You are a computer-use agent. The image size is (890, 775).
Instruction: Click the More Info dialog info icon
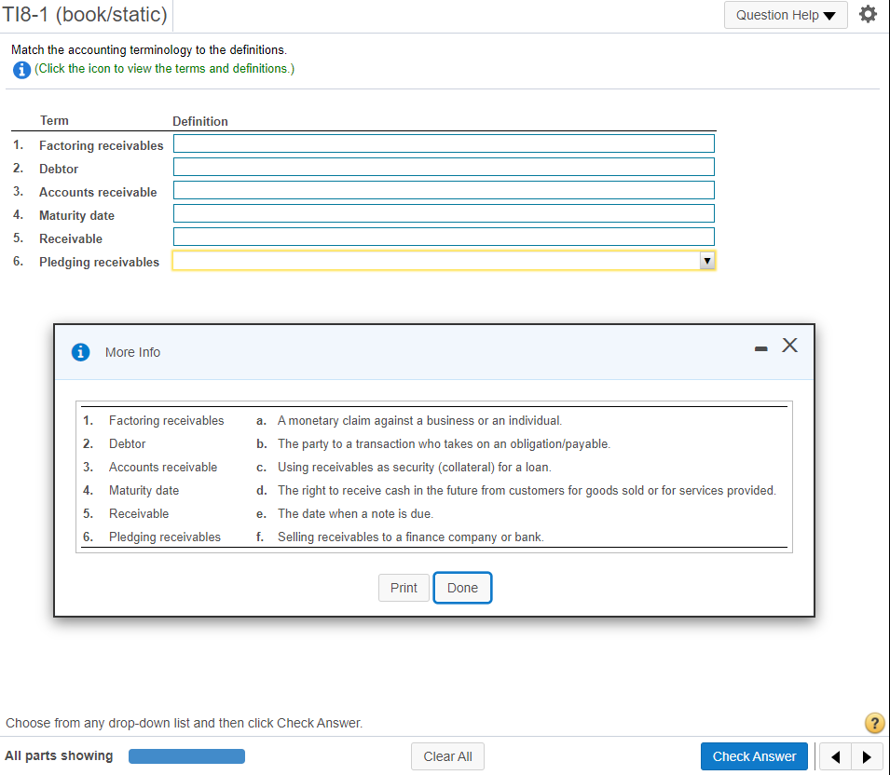pos(80,352)
